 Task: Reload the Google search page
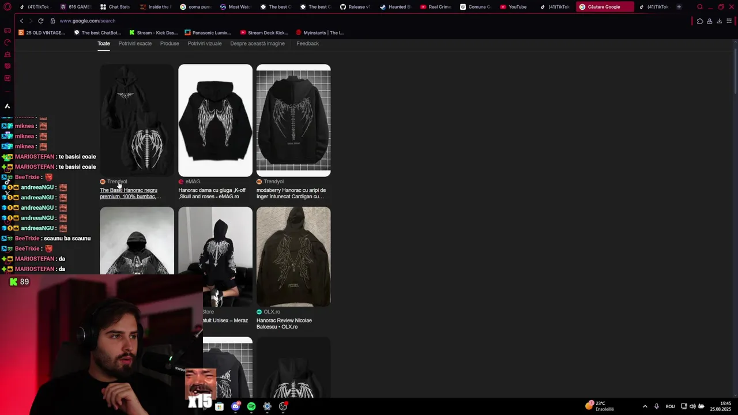[x=40, y=21]
